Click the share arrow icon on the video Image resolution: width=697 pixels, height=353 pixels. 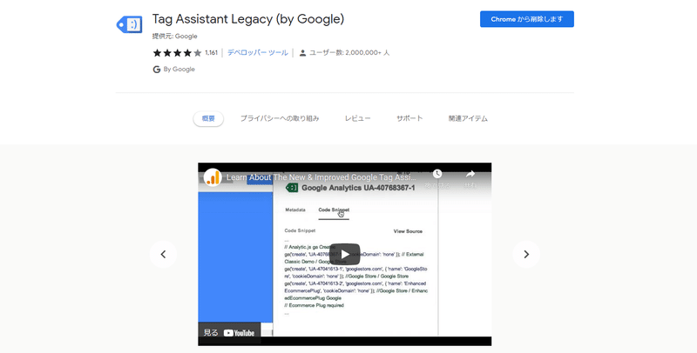470,174
